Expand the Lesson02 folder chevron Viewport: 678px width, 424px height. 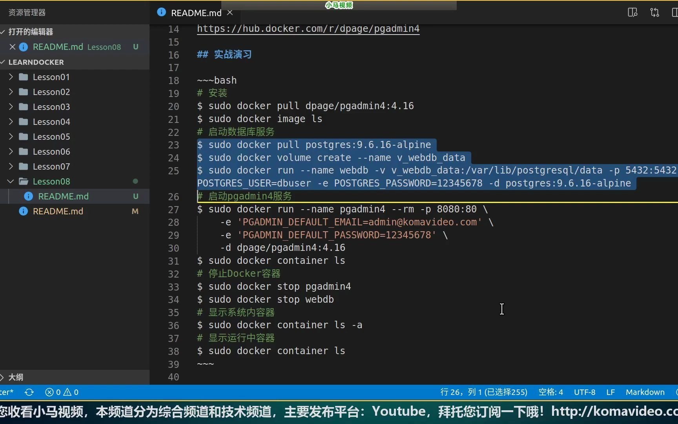click(11, 92)
